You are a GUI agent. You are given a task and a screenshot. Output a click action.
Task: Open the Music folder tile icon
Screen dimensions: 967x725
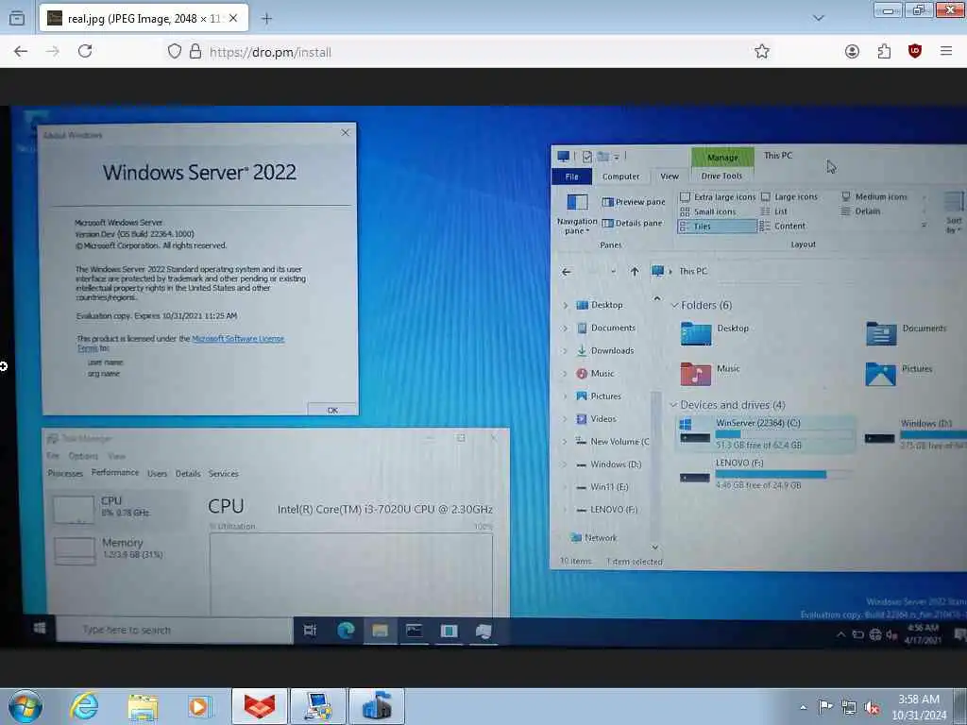tap(696, 374)
